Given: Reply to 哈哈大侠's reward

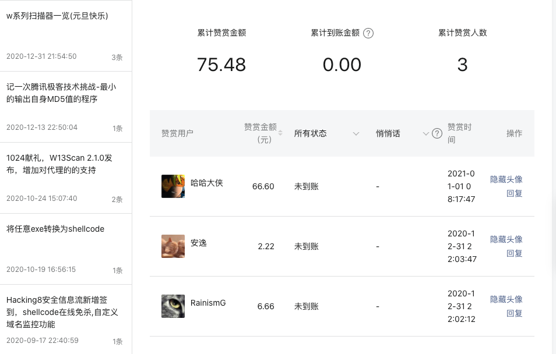Looking at the screenshot, I should point(514,193).
